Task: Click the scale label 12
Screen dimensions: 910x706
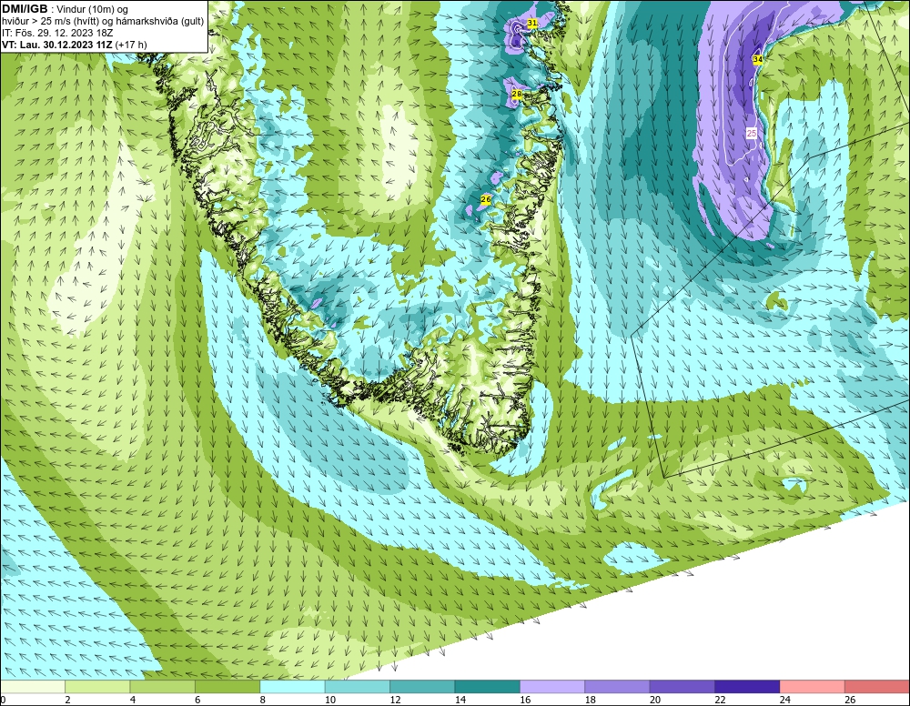Action: (x=395, y=700)
